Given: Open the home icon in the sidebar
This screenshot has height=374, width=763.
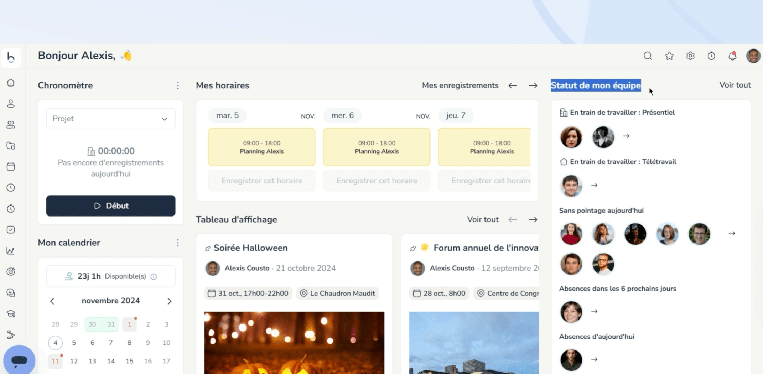Looking at the screenshot, I should 11,83.
